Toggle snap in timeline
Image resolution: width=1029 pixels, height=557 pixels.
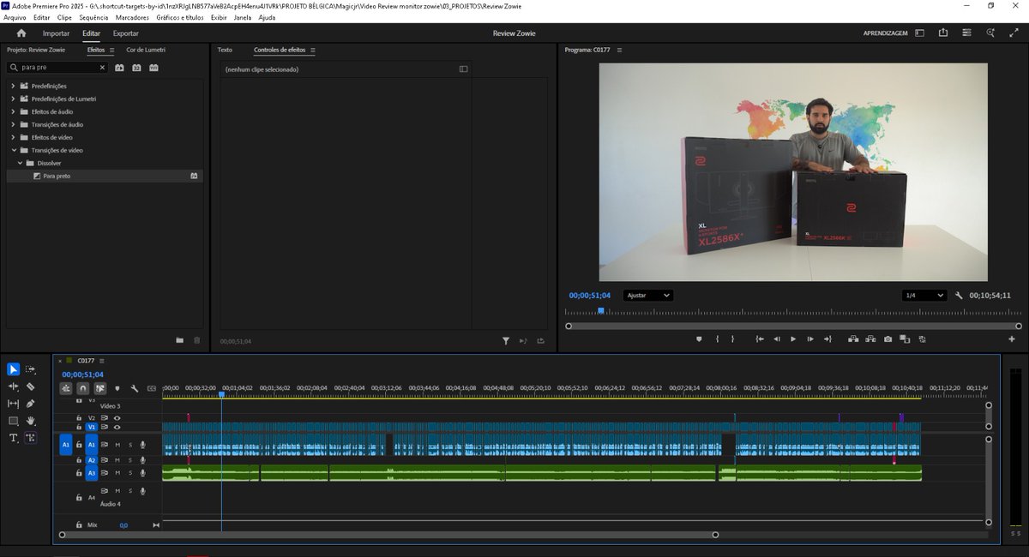tap(82, 388)
